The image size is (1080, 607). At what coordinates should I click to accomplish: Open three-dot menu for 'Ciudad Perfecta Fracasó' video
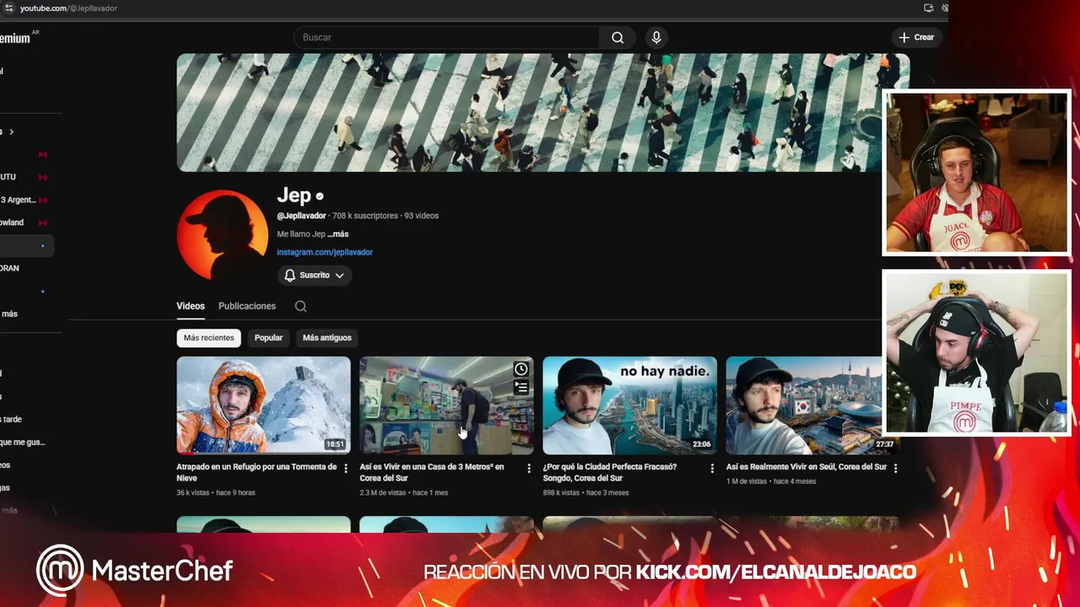point(712,468)
